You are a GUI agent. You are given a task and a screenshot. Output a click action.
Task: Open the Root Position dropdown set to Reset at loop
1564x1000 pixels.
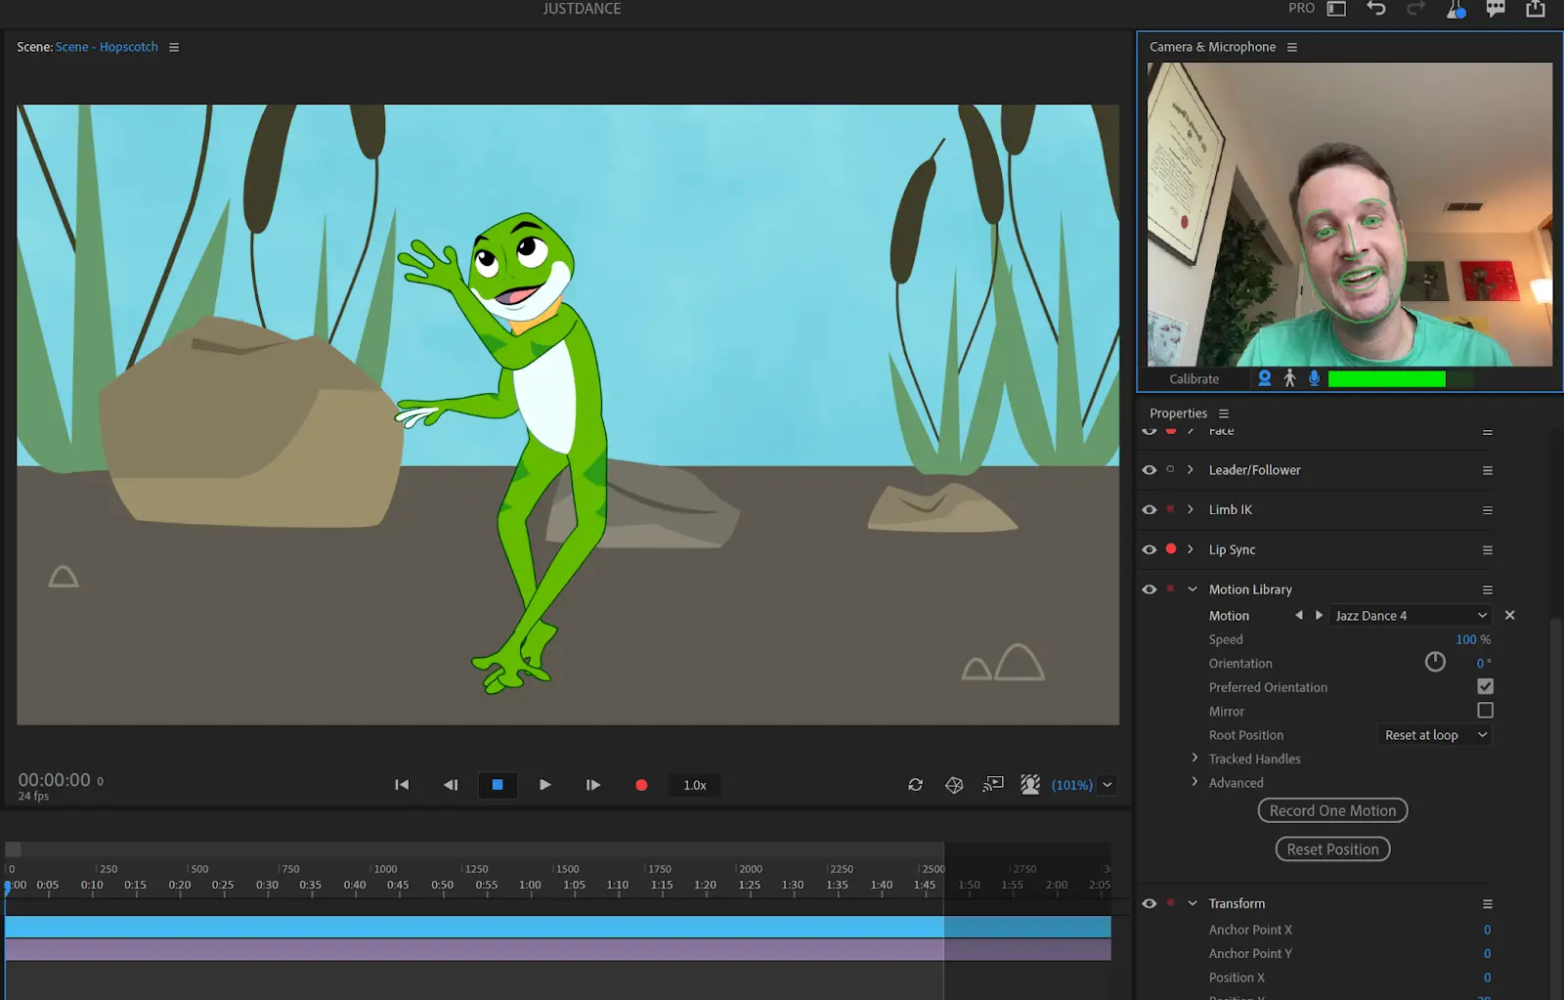(1433, 734)
